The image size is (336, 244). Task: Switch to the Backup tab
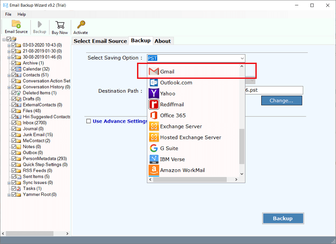pyautogui.click(x=141, y=40)
